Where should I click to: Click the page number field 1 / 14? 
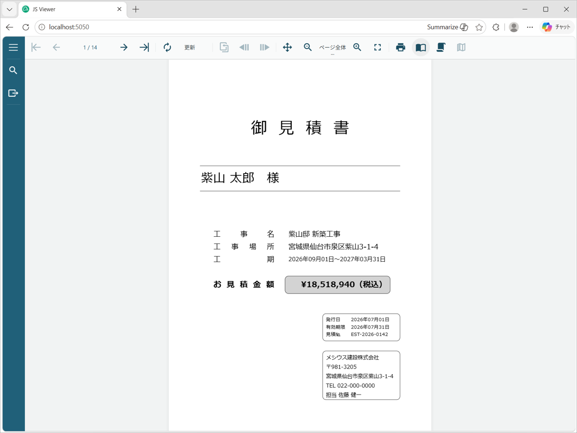(90, 48)
